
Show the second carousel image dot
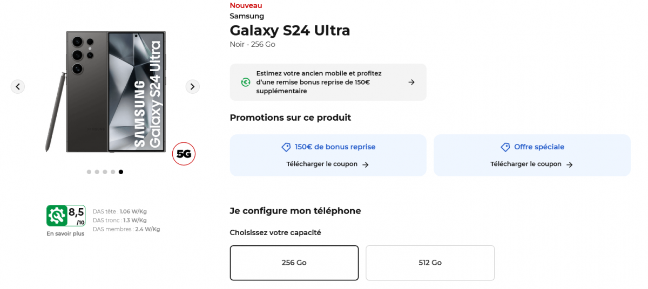(x=97, y=172)
